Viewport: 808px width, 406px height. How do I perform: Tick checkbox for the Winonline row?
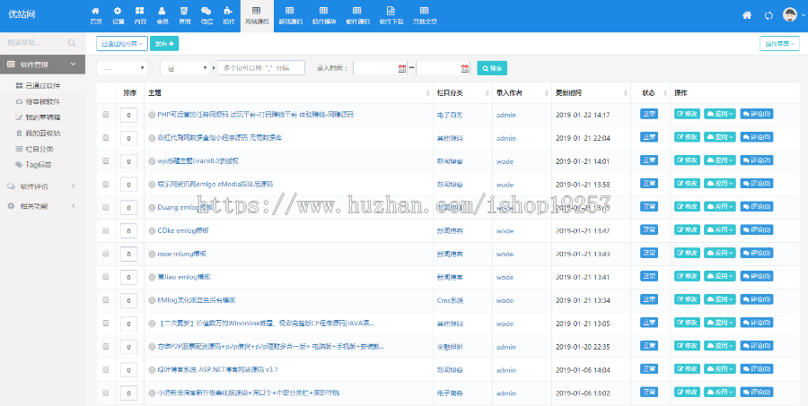106,324
